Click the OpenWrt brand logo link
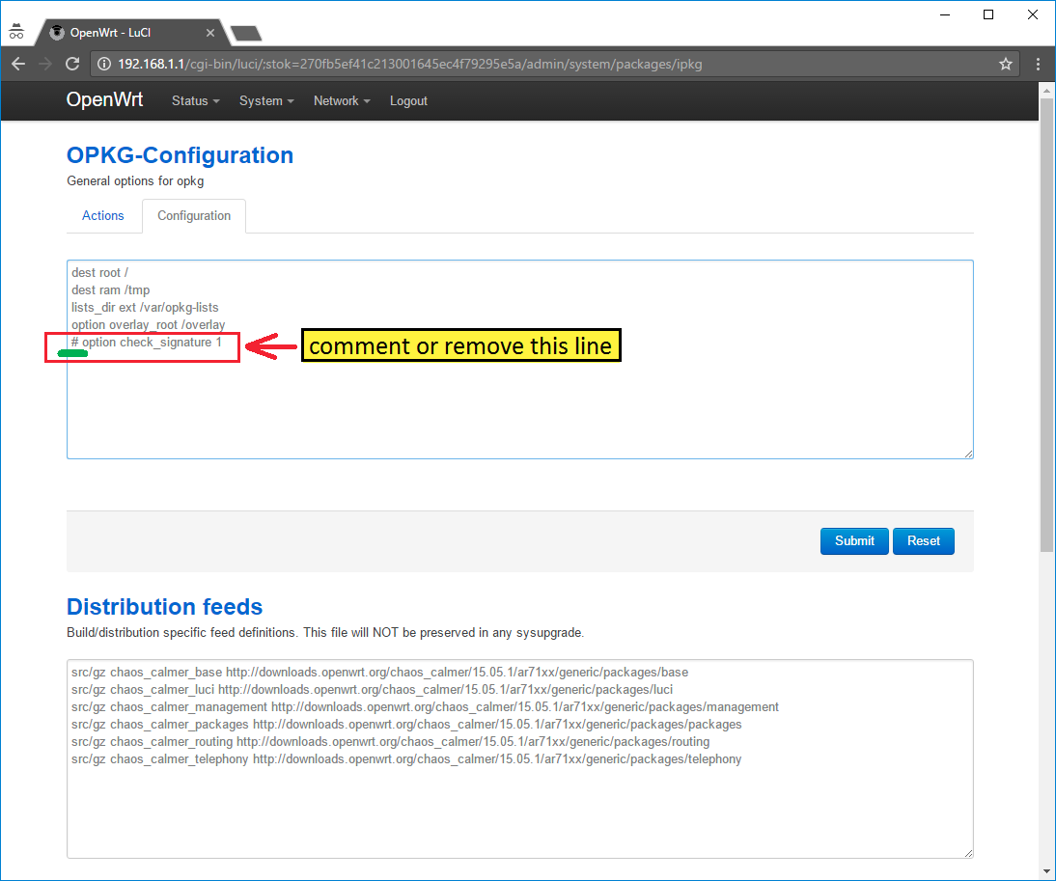The width and height of the screenshot is (1056, 881). pyautogui.click(x=104, y=99)
